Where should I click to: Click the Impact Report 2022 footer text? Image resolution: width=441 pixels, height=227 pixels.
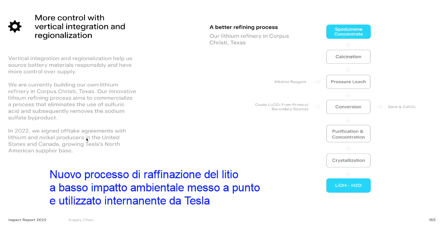[x=27, y=220]
